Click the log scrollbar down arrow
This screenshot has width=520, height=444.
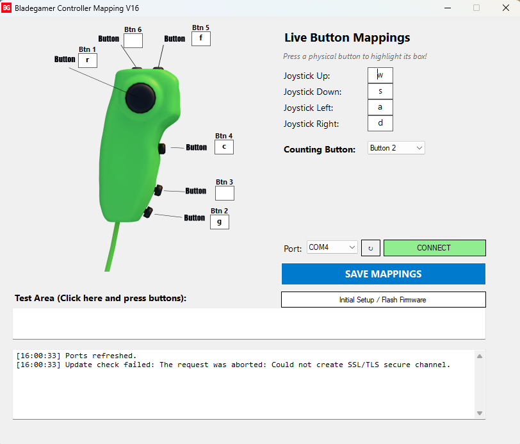click(480, 413)
